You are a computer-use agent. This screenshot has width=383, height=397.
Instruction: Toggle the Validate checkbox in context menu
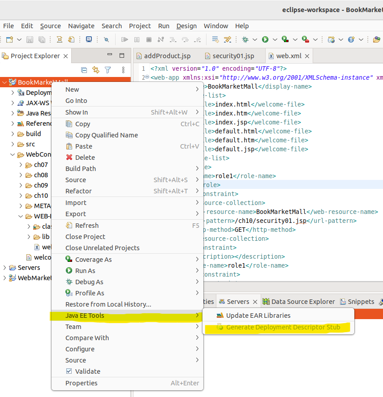tap(69, 371)
